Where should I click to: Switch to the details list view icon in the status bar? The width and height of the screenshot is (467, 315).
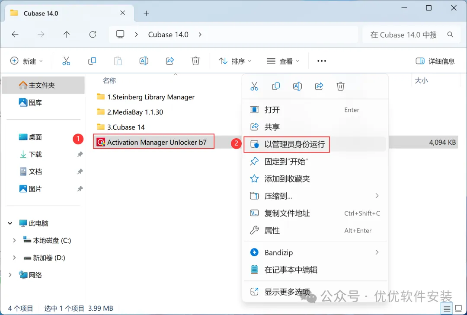point(447,309)
